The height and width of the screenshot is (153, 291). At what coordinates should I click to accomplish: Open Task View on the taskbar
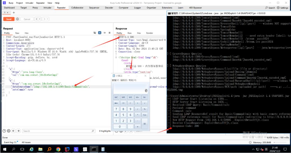click(22, 149)
